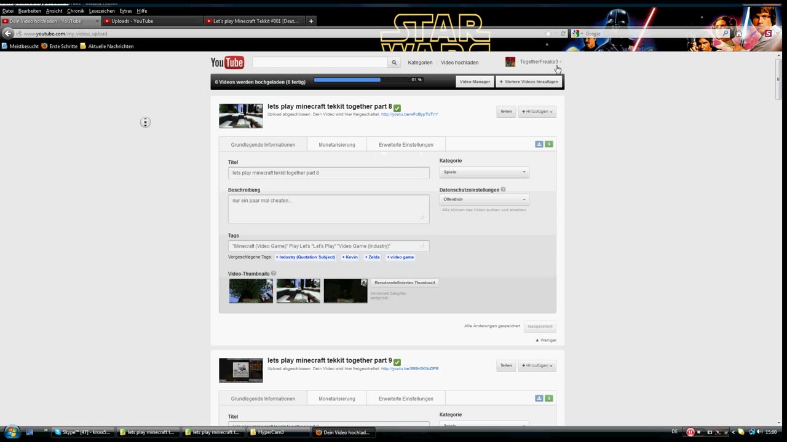
Task: Add suggested tag 'Zelda'
Action: click(x=372, y=257)
